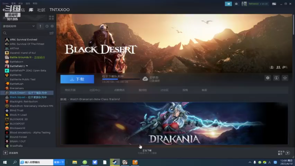295x166 pixels.
Task: Open advanced filter sliders icon
Action: pos(51,33)
